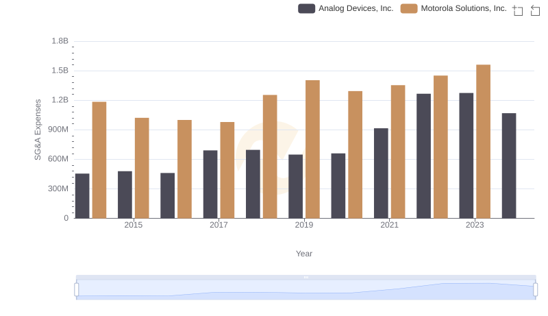548x316 pixels.
Task: Click the Motorola Solutions bar for 2021
Action: point(398,151)
